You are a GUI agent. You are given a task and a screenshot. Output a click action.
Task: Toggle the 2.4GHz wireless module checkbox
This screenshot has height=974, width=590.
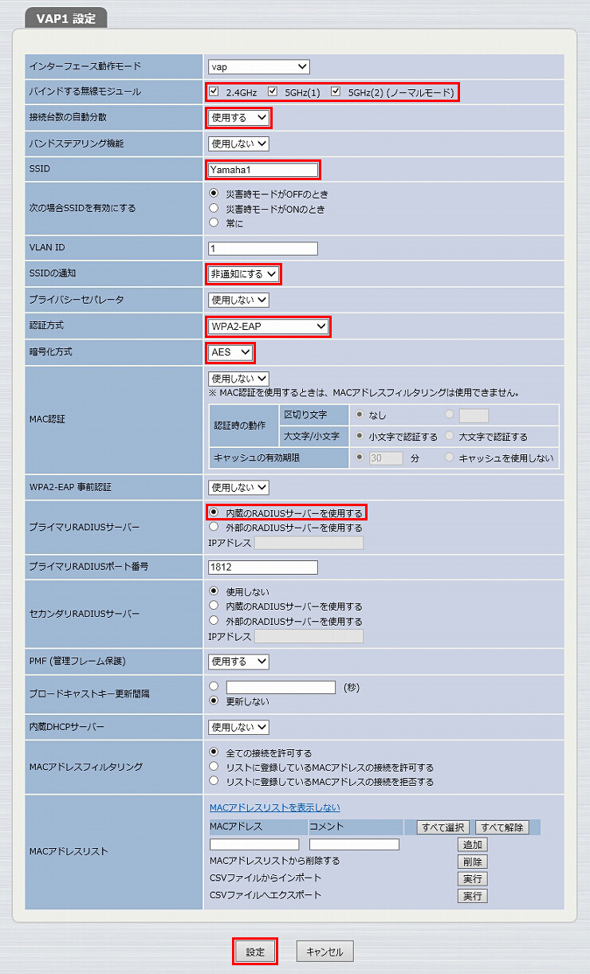point(214,92)
